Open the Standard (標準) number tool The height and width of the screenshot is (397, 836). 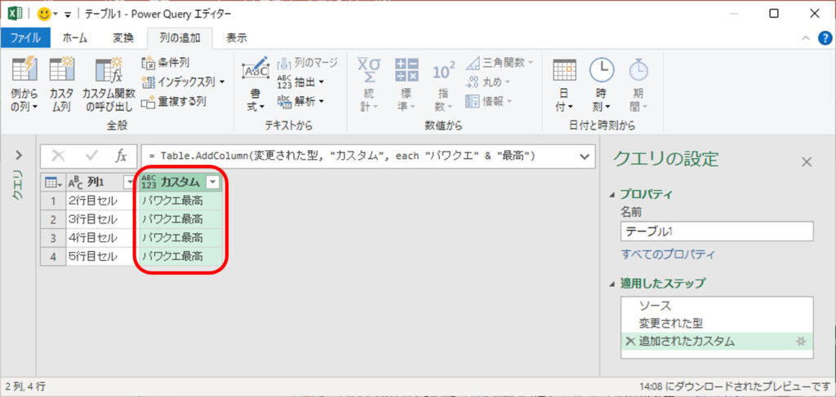(x=407, y=84)
